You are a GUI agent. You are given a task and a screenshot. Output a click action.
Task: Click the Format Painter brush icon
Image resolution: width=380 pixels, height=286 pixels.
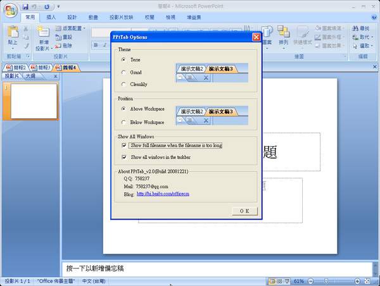[x=26, y=46]
